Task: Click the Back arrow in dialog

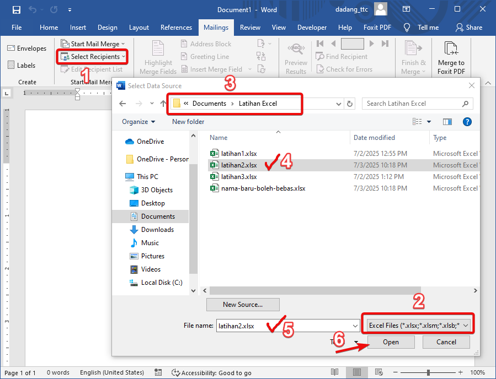Action: (x=122, y=104)
